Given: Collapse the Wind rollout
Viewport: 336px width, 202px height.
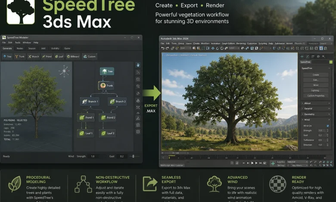Looking at the screenshot, I should click(x=316, y=120).
